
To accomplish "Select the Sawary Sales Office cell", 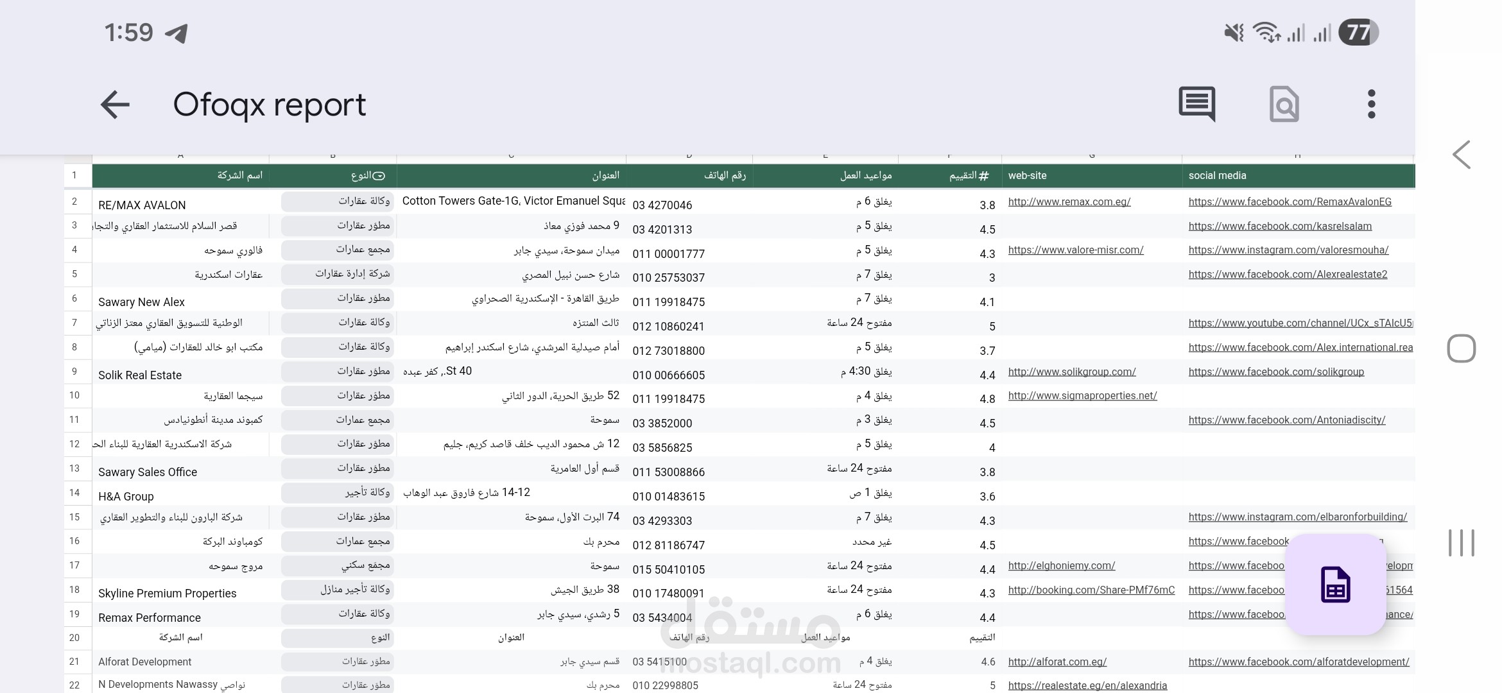I will [180, 469].
